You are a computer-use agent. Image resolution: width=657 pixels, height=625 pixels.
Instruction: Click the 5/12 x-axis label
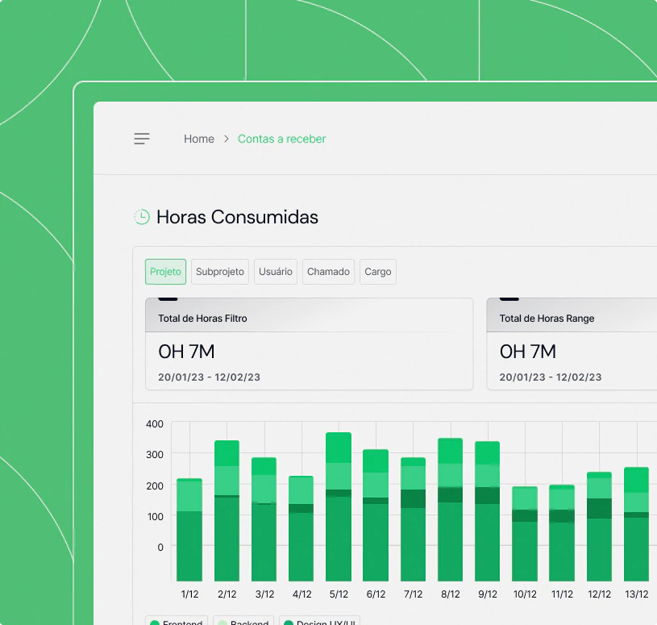pyautogui.click(x=339, y=594)
